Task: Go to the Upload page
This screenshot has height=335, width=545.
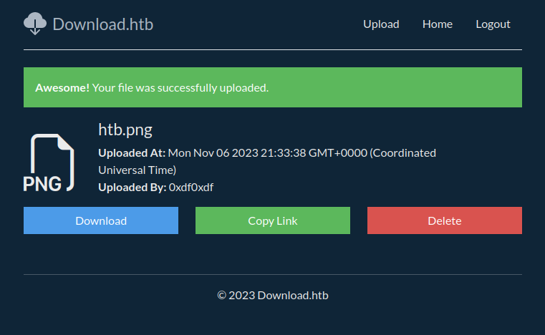Action: (x=381, y=24)
